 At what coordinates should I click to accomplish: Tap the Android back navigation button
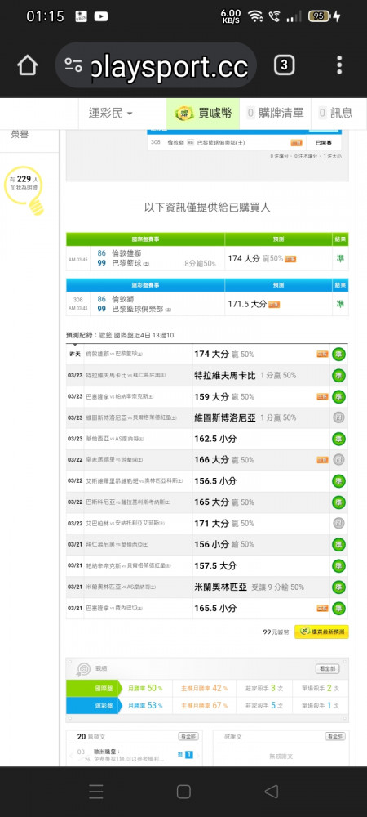click(x=272, y=792)
